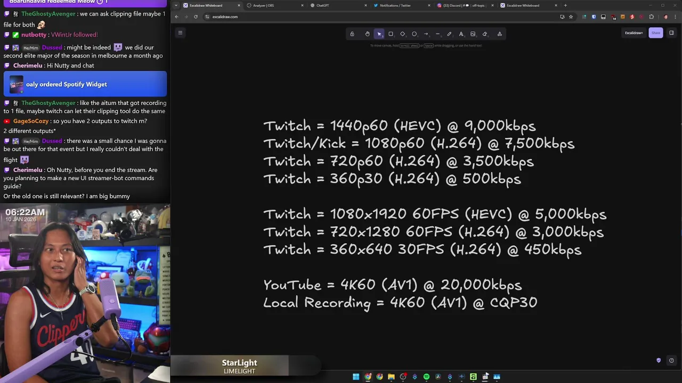The width and height of the screenshot is (682, 383).
Task: Select the 'Twitch/Kick = 1080p60' text line
Action: coord(419,144)
